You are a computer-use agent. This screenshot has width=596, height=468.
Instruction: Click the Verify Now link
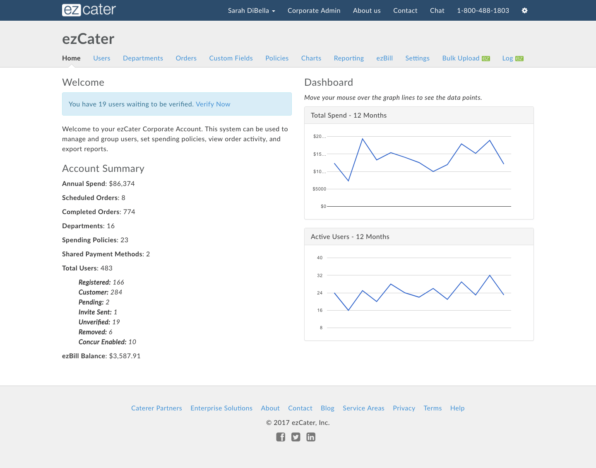[x=213, y=104]
